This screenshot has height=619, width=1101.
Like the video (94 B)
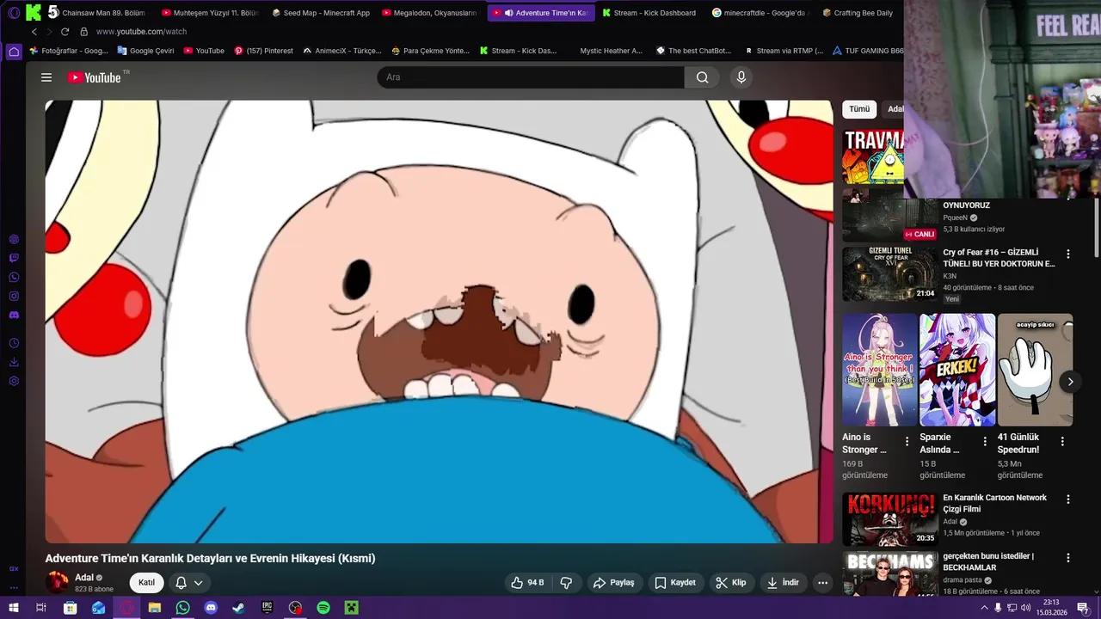(527, 582)
